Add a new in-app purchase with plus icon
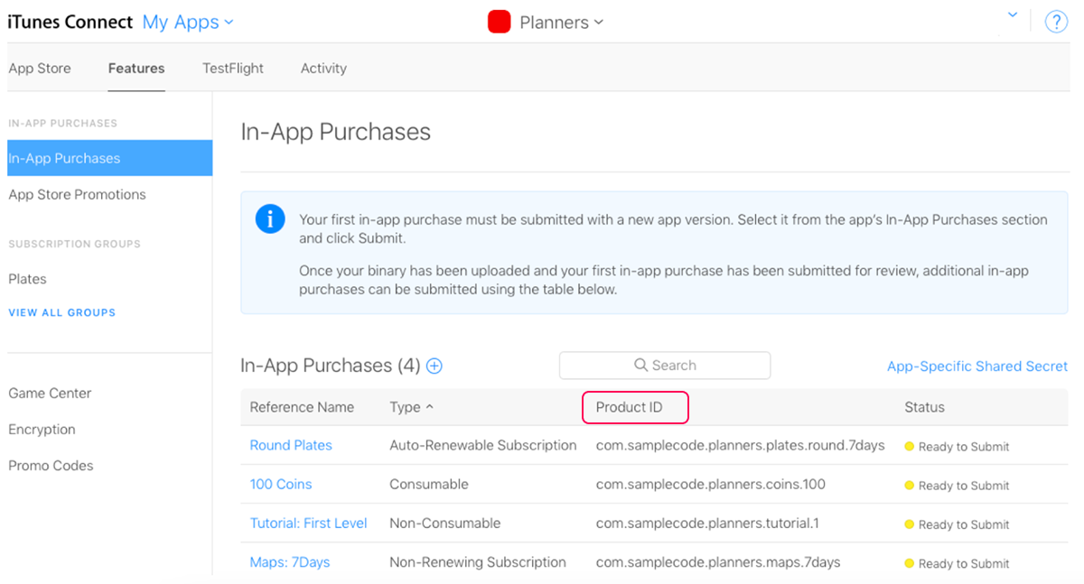1084x584 pixels. tap(435, 366)
